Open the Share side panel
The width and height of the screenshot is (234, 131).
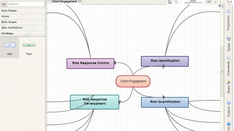tap(228, 87)
